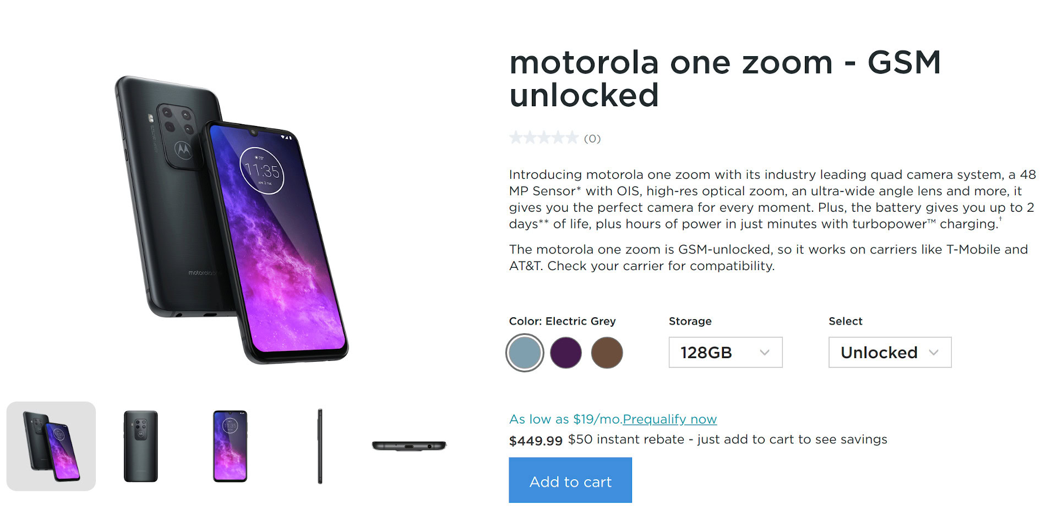The width and height of the screenshot is (1057, 528).
Task: Click the $449.99 price text
Action: point(536,441)
